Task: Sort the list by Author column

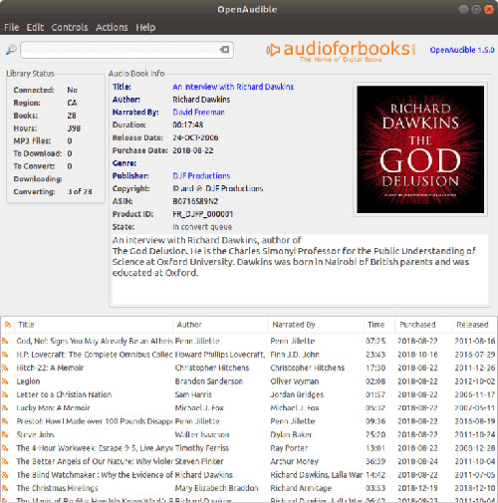Action: (x=220, y=325)
